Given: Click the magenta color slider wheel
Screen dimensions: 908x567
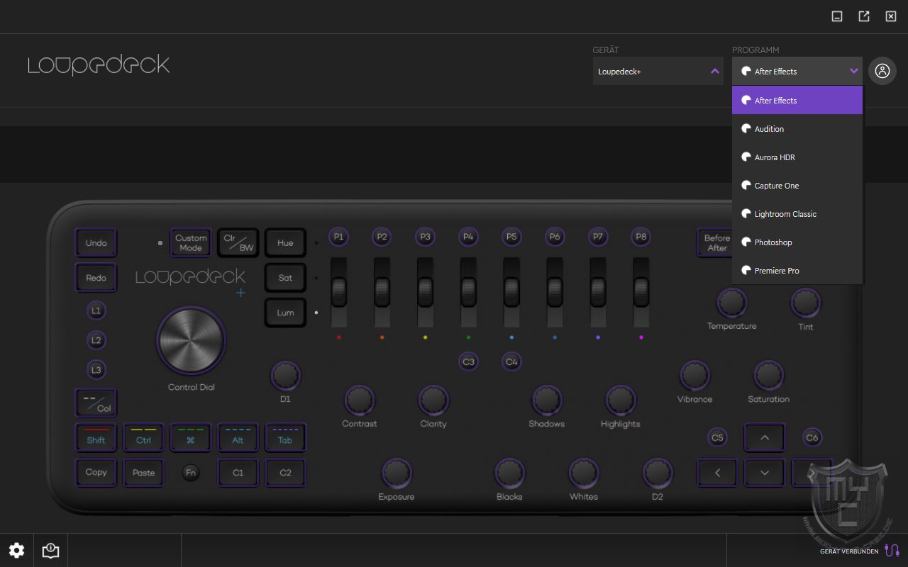Looking at the screenshot, I should point(641,291).
